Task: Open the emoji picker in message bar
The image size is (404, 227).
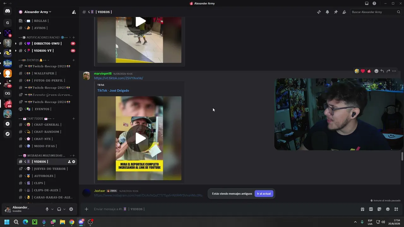Action: click(388, 209)
